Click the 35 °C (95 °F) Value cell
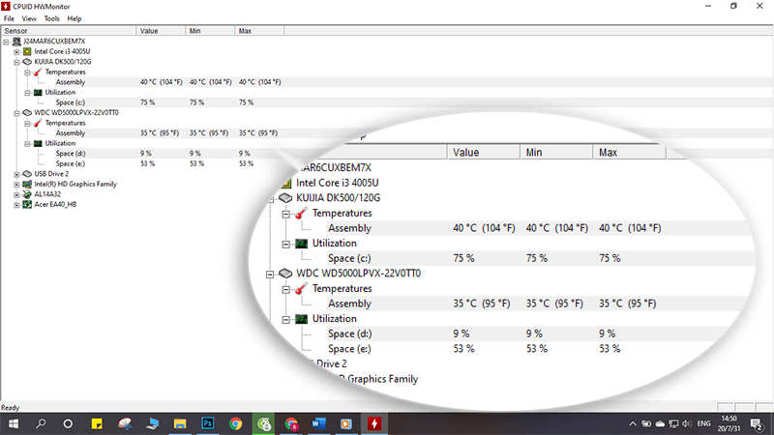 pyautogui.click(x=160, y=133)
